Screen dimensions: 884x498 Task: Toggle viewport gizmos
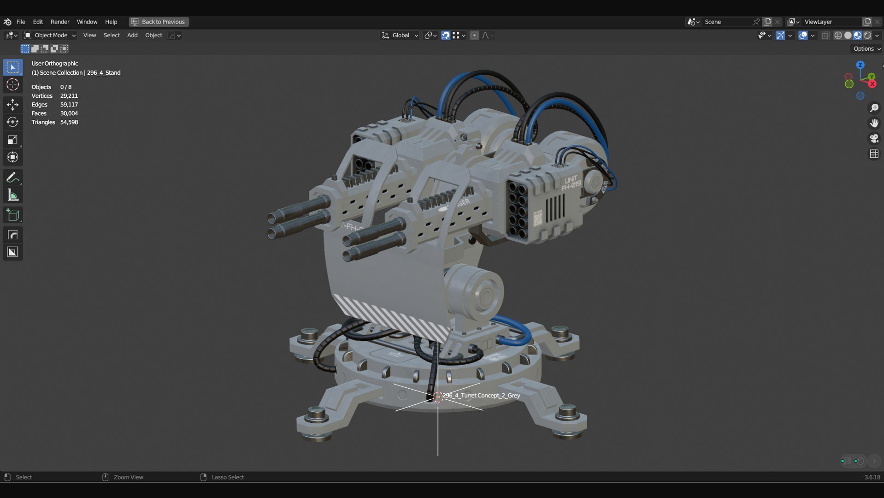(x=780, y=36)
